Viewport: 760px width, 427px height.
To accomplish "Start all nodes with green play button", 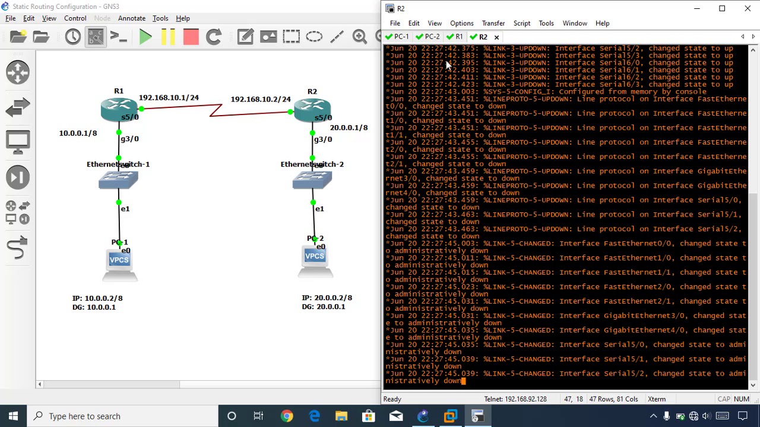I will point(145,37).
